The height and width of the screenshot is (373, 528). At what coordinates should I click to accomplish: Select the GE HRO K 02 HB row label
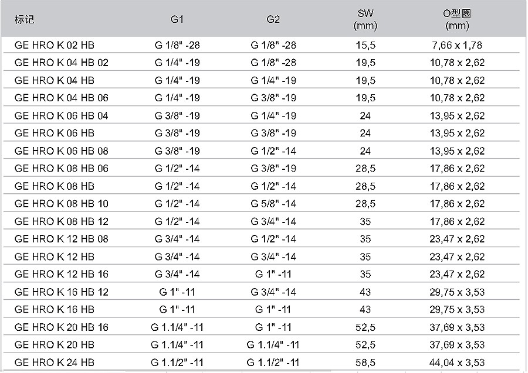click(x=54, y=45)
